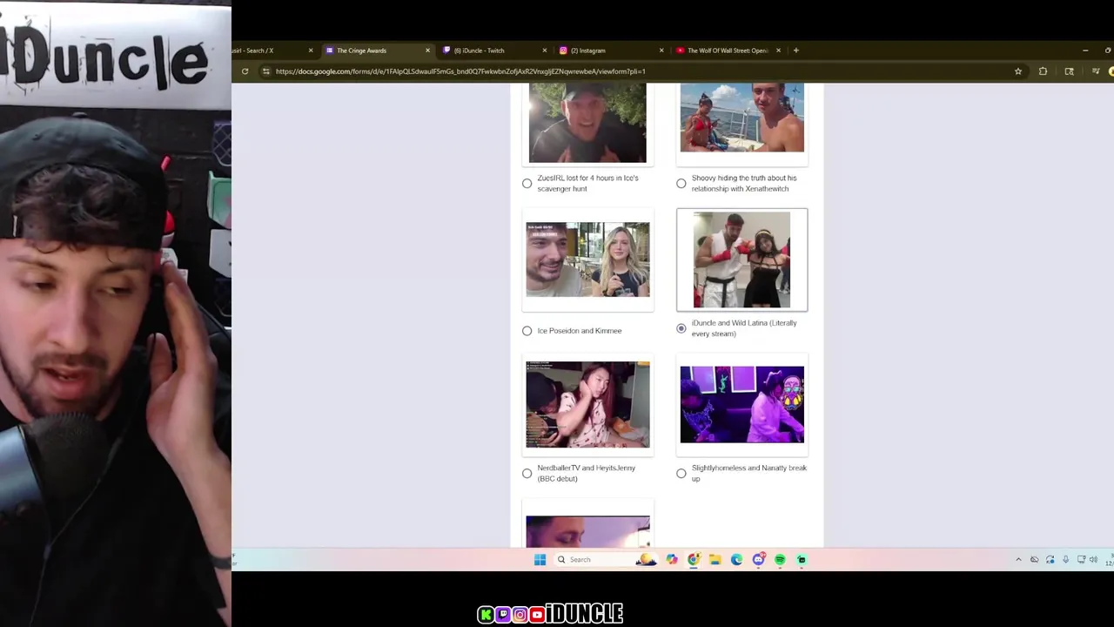The width and height of the screenshot is (1114, 627).
Task: Open Discord from the taskbar
Action: 758,560
